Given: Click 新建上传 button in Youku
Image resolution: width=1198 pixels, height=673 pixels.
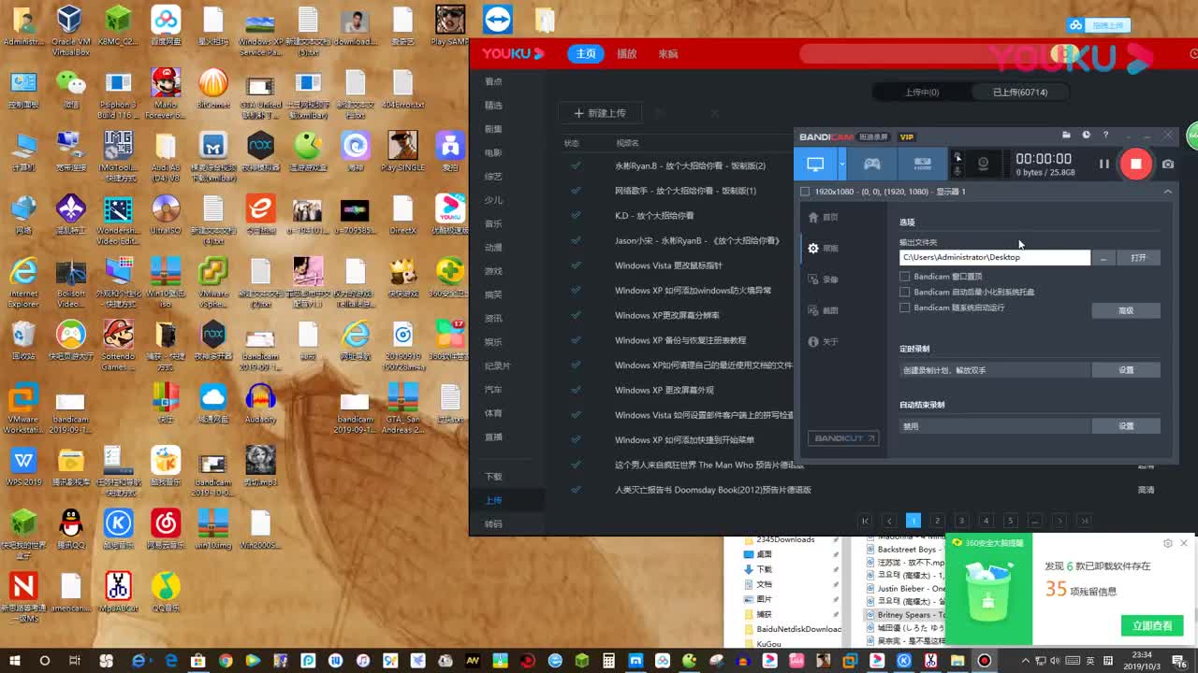Looking at the screenshot, I should [x=600, y=113].
